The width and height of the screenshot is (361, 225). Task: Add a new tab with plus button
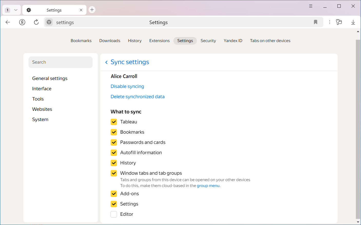pos(92,10)
